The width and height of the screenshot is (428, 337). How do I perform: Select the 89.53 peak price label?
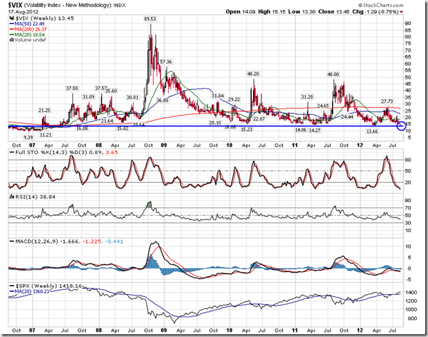tap(150, 18)
